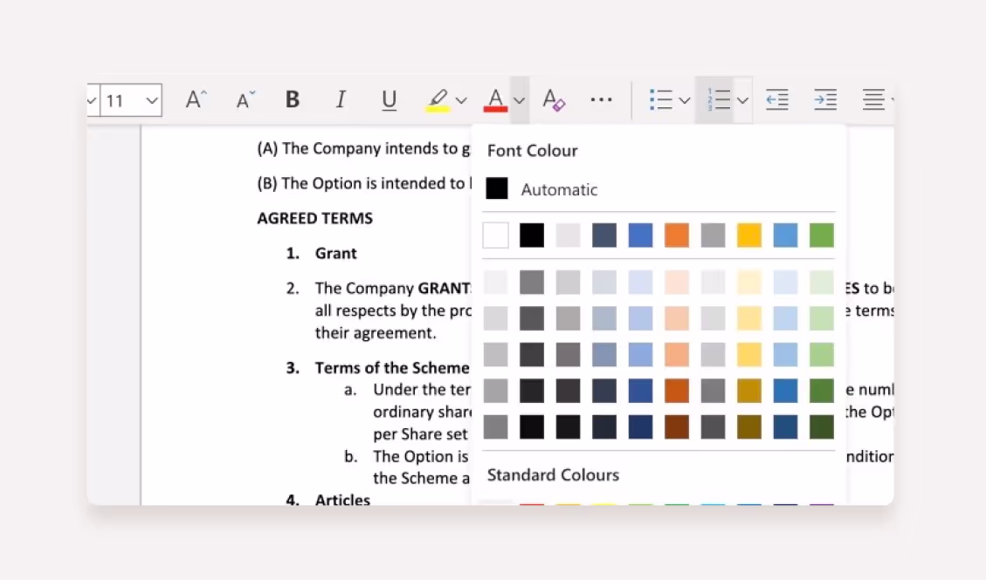The image size is (986, 580).
Task: Toggle numbered list
Action: click(x=719, y=100)
